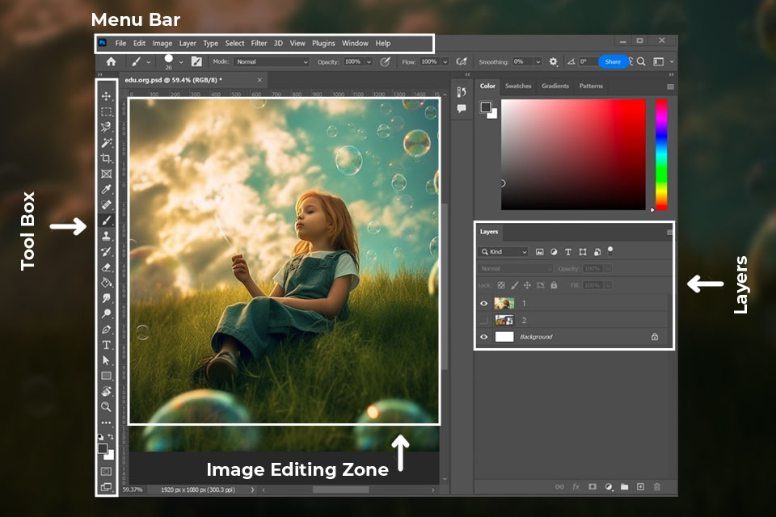The image size is (776, 517).
Task: Click the new adjustment layer icon
Action: pyautogui.click(x=609, y=487)
